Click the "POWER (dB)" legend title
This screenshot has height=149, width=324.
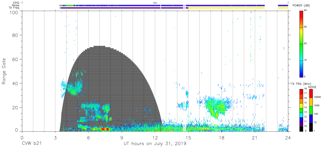[x=301, y=6]
